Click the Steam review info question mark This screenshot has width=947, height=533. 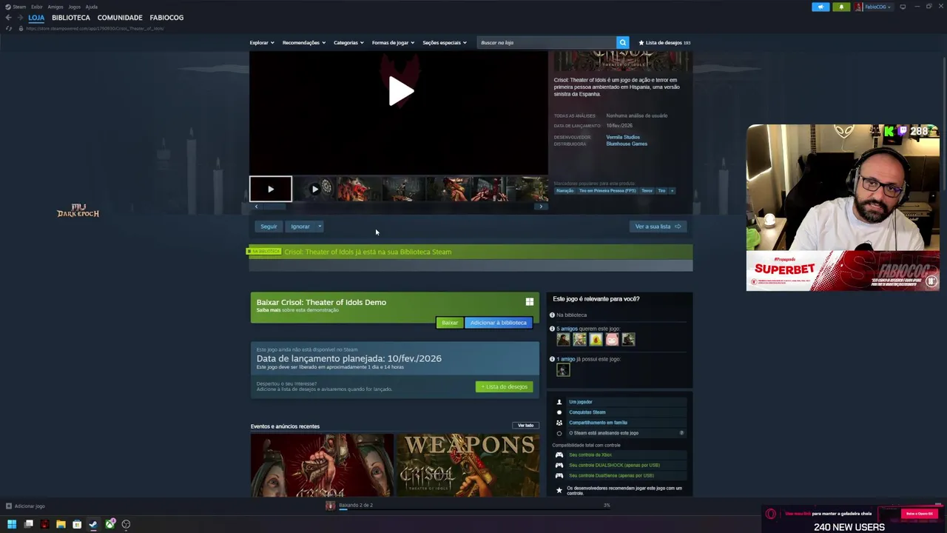coord(681,433)
